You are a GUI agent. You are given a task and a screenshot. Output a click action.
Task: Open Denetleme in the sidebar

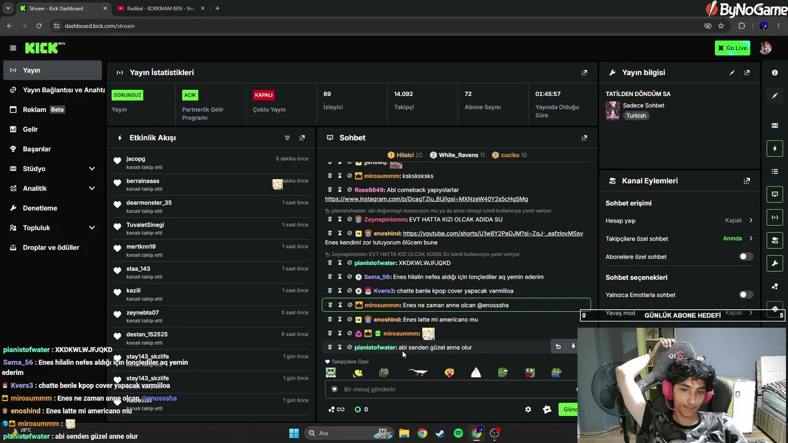(x=52, y=208)
